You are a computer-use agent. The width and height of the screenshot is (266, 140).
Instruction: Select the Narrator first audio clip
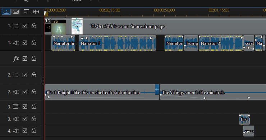point(63,43)
